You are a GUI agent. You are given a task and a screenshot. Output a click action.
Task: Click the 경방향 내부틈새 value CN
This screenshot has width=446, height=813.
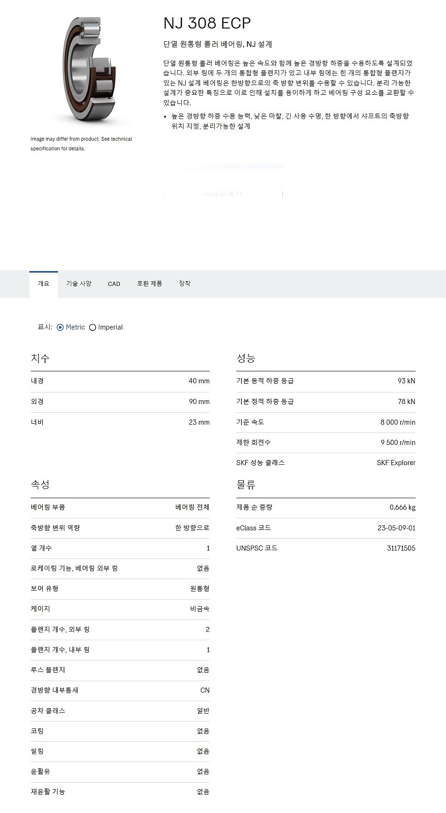point(205,690)
